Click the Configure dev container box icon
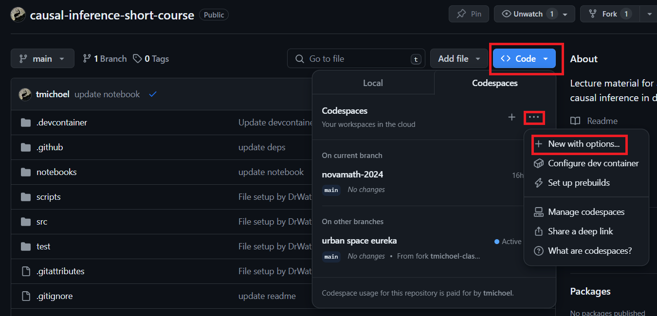Screen dimensions: 657x316 [x=539, y=163]
